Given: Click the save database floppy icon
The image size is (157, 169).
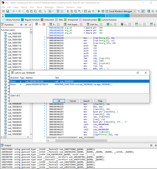Looking at the screenshot, I should (x=7, y=11).
